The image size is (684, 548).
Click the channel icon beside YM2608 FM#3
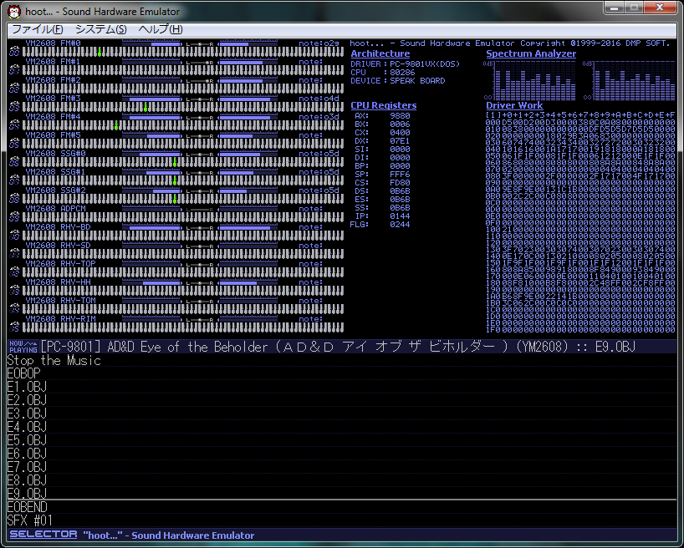point(14,107)
